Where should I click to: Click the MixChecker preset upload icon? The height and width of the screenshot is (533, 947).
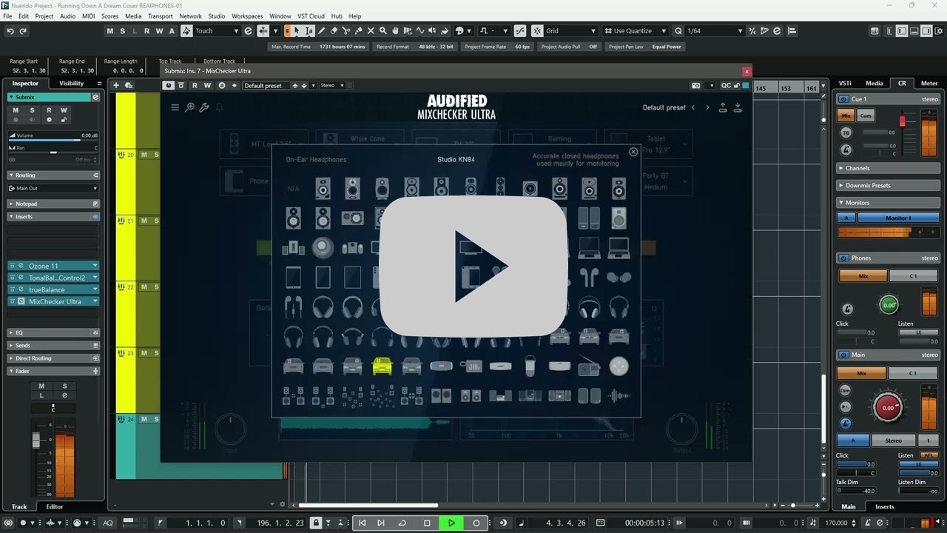pos(723,107)
